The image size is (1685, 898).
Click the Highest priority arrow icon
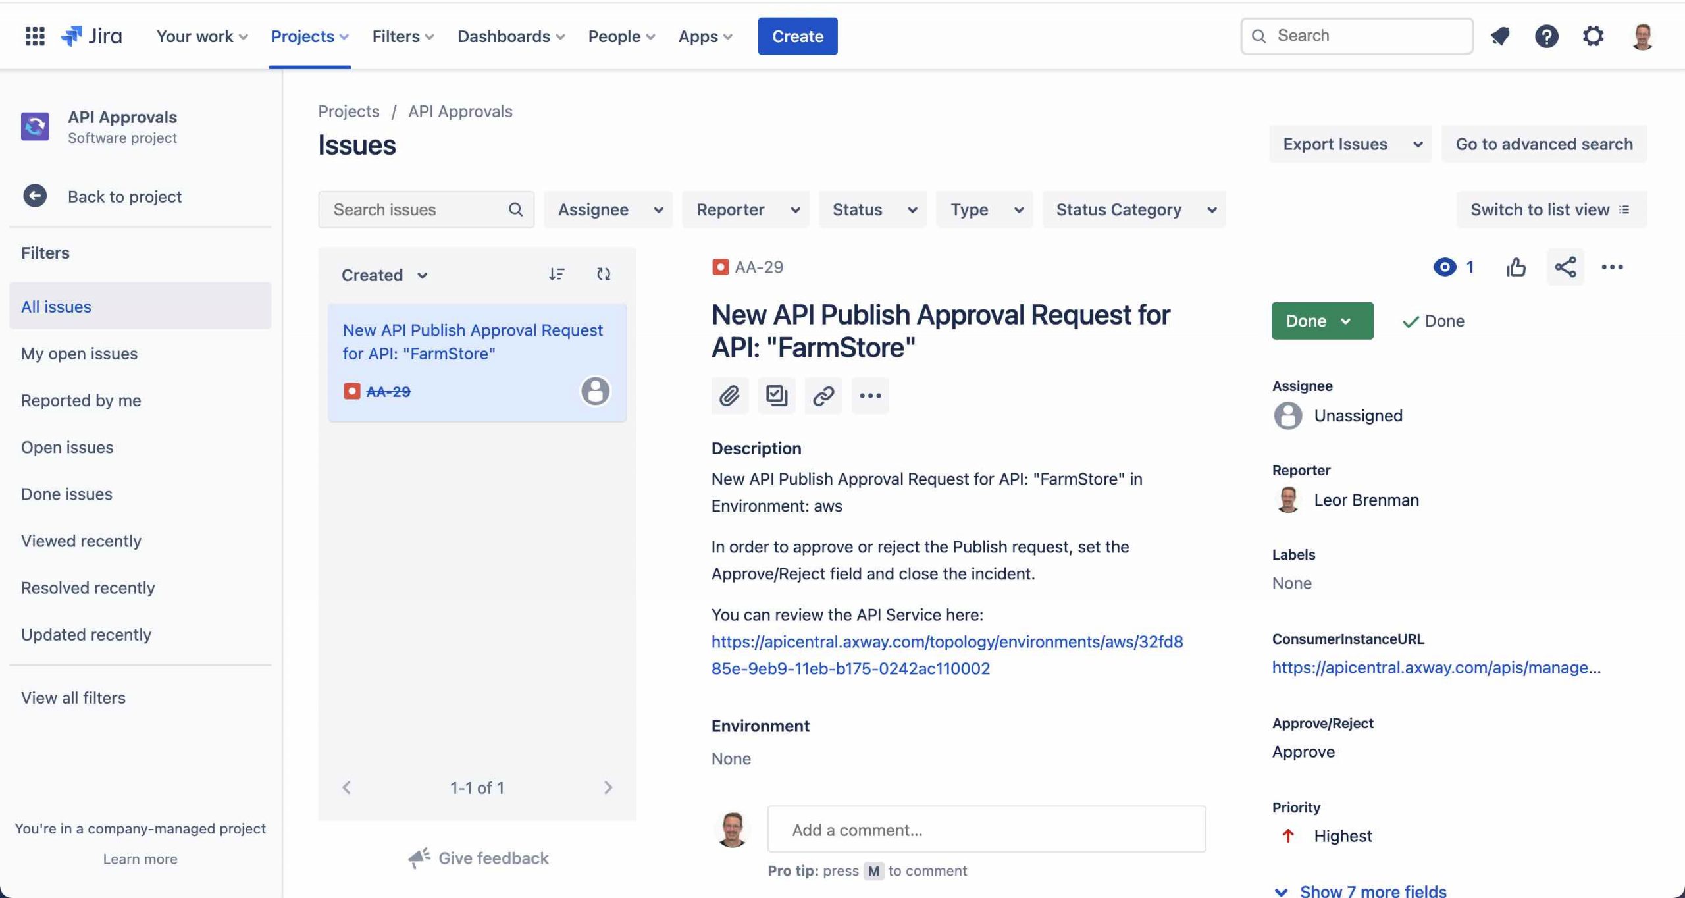tap(1288, 835)
